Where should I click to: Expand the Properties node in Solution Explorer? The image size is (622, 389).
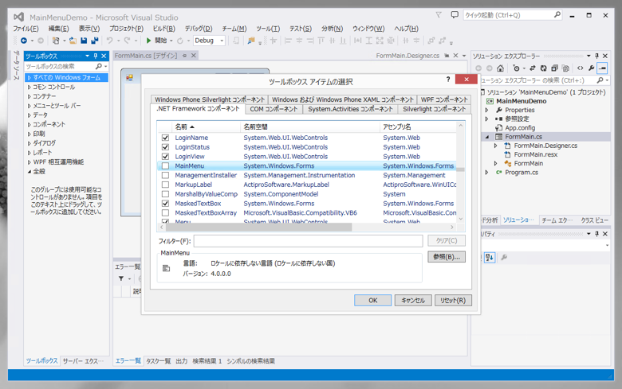487,110
